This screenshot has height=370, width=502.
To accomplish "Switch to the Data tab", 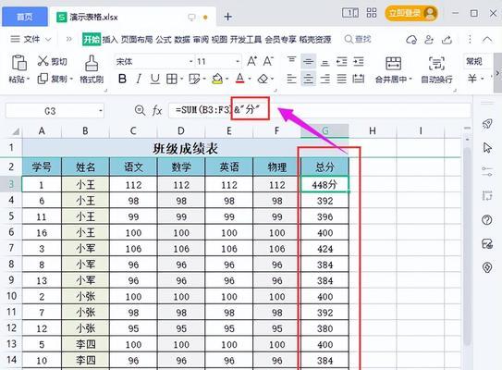I will 182,40.
